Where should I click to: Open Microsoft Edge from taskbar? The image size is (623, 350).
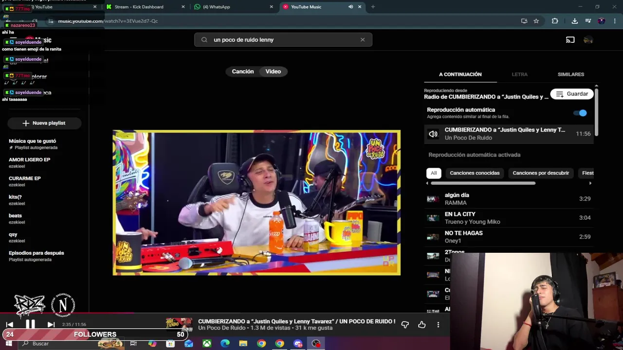225,344
